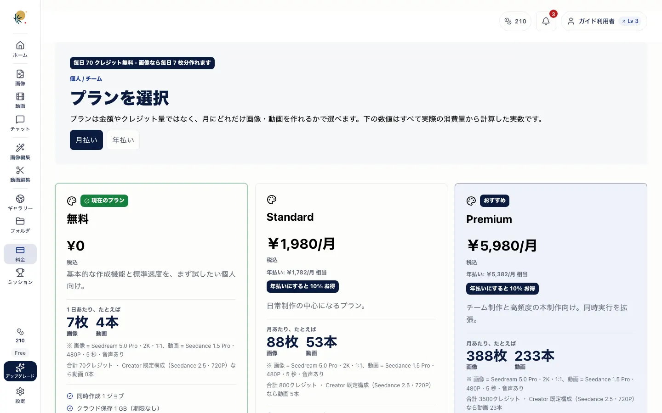Screen dimensions: 662x413
Task: Click the アップグレード upgrade button
Action: (x=20, y=371)
